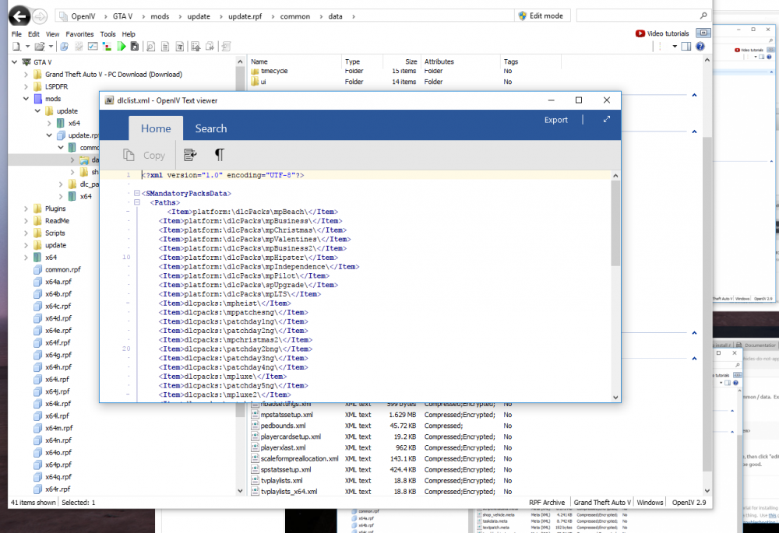Click the new file icon on the toolbar
Image resolution: width=779 pixels, height=533 pixels.
[x=15, y=46]
